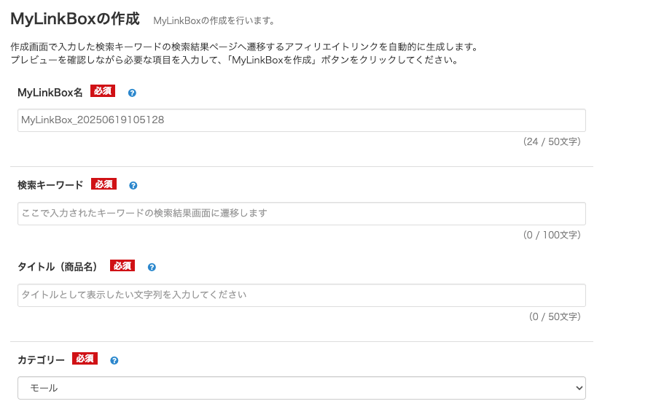Image resolution: width=656 pixels, height=412 pixels.
Task: Select the (24 / 50文字) character counter
Action: point(552,142)
